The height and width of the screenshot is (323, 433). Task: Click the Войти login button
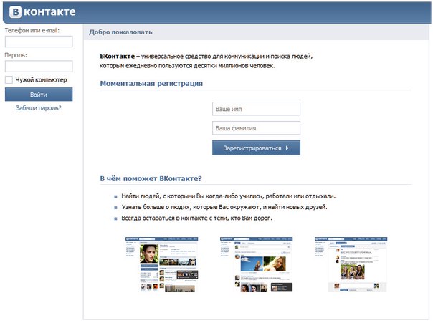pyautogui.click(x=39, y=95)
